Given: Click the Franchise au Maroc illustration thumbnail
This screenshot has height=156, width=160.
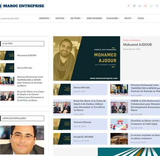Looking at the screenshot, I should 119,124.
